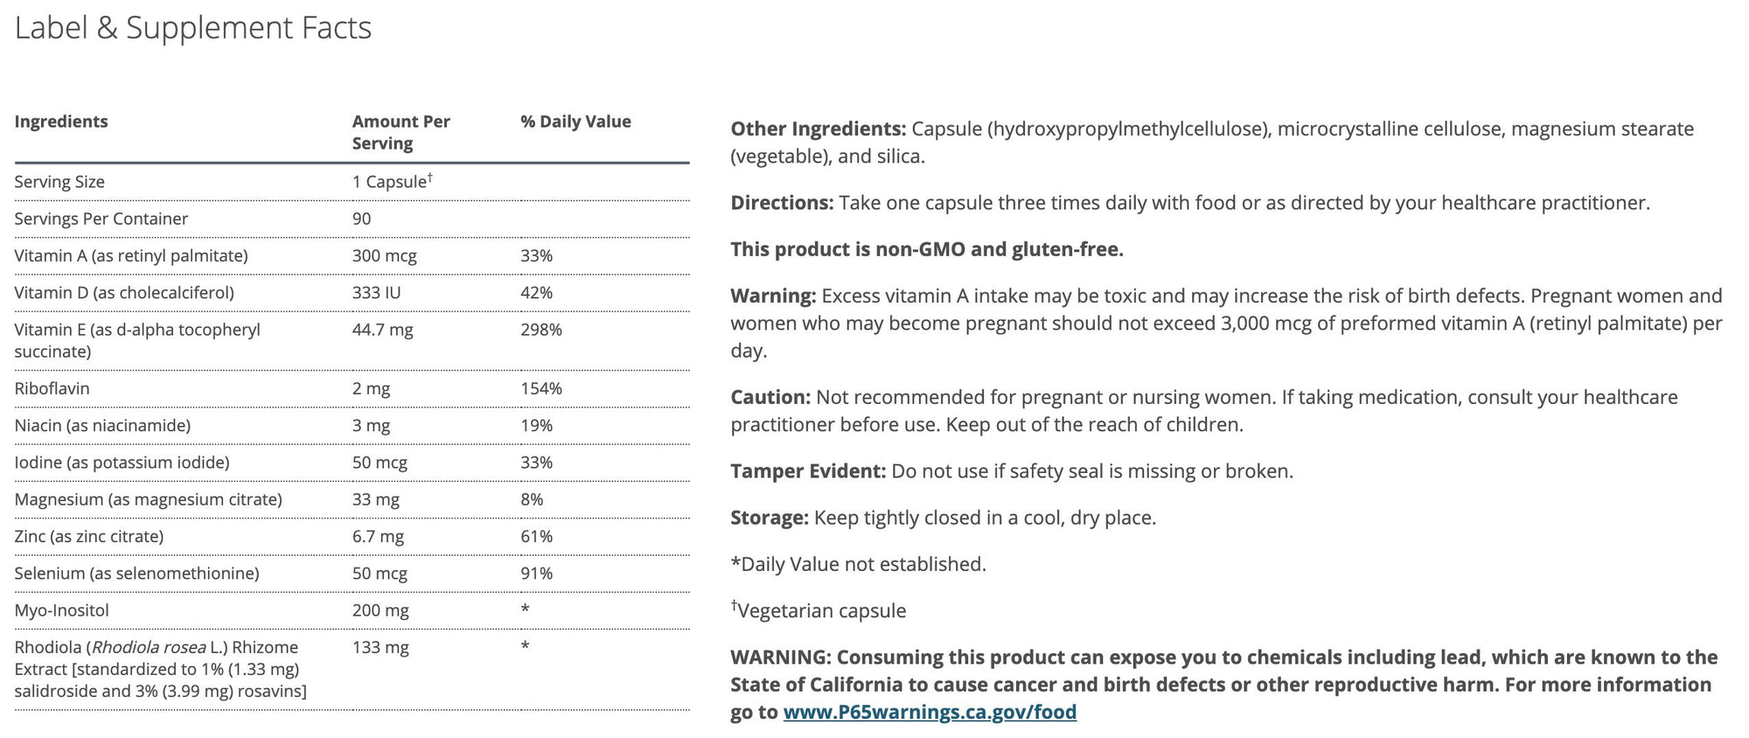Click the Rhodiola rosea italic text

pyautogui.click(x=147, y=647)
